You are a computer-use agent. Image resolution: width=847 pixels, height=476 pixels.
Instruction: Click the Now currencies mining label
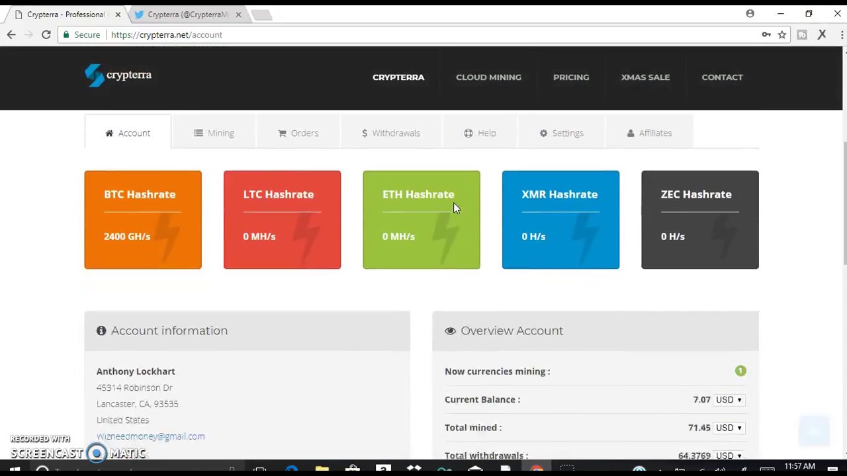(x=497, y=372)
